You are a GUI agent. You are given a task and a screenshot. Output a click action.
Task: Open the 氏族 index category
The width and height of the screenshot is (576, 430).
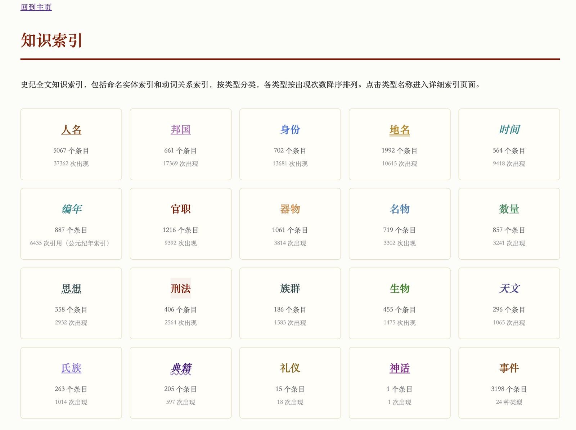point(71,368)
